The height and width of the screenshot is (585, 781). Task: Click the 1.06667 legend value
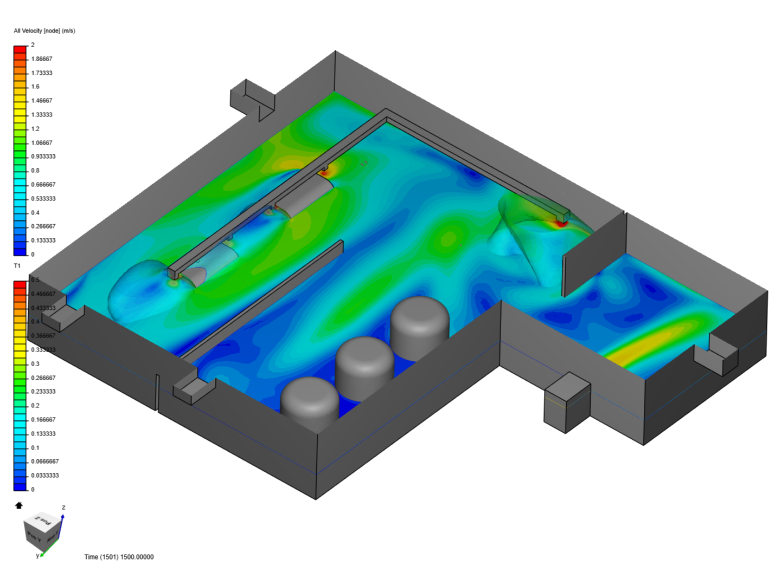(42, 143)
